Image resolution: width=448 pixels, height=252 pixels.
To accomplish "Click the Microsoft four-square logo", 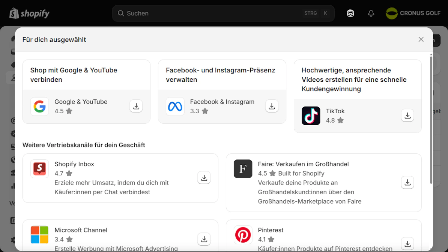I will [39, 235].
